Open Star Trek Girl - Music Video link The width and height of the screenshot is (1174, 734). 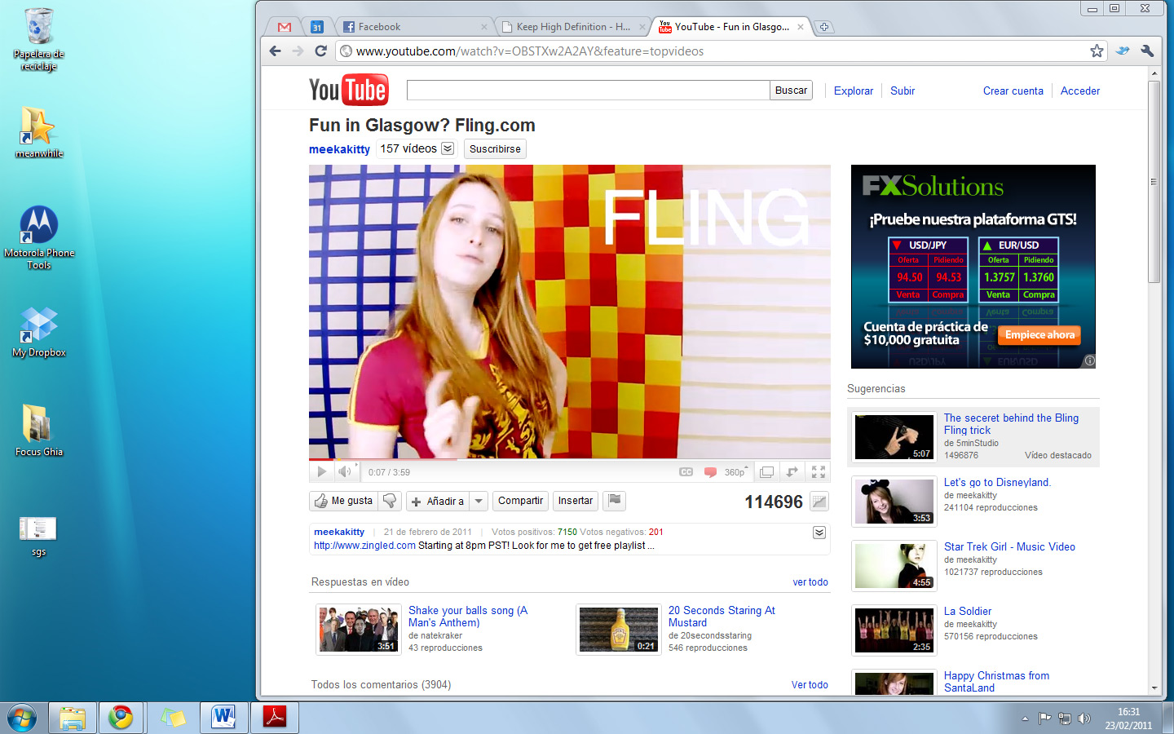(x=1009, y=547)
